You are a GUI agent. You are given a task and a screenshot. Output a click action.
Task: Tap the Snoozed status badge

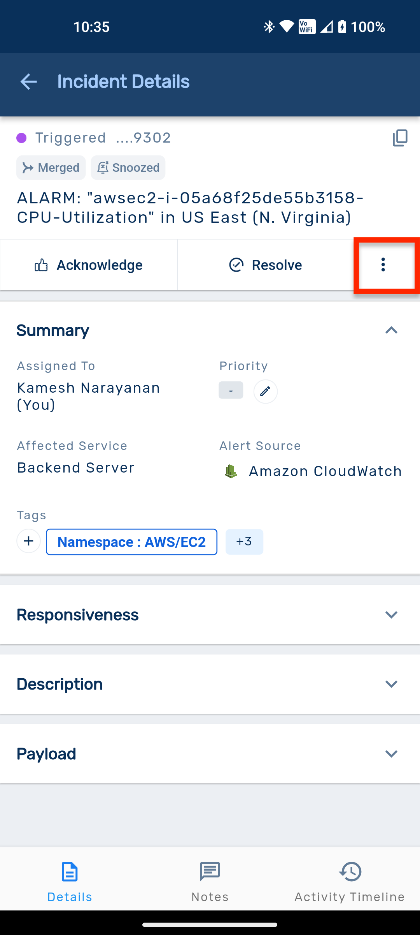click(128, 168)
